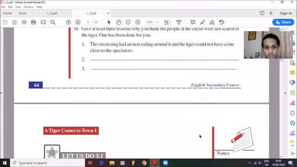The height and width of the screenshot is (167, 297).
Task: Open the Organize Pages tool in right pane
Action: pos(292,93)
